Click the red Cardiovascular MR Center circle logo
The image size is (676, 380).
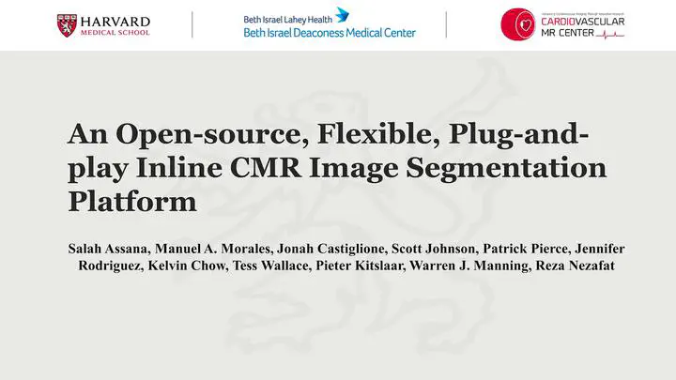coord(517,24)
